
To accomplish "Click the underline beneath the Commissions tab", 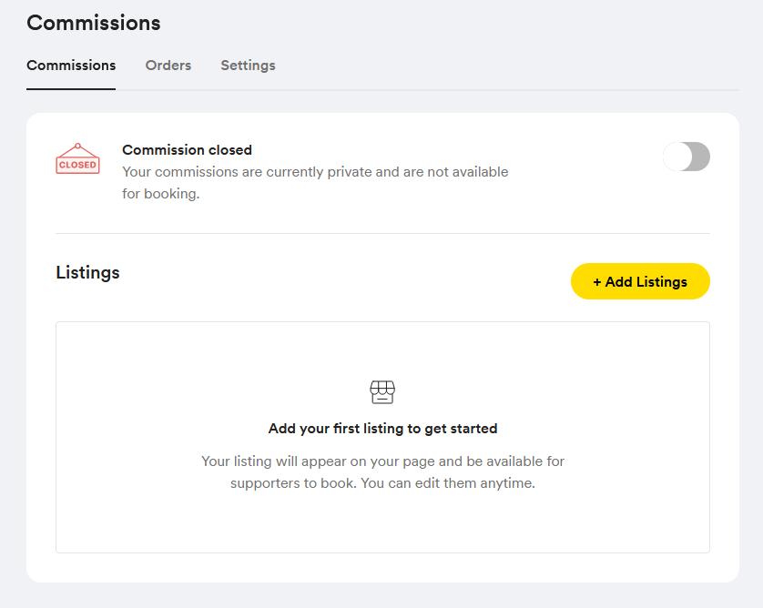I will [71, 89].
